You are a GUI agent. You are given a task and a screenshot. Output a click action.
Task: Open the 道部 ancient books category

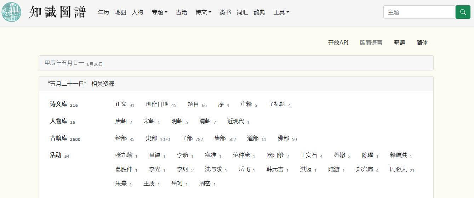(x=253, y=138)
